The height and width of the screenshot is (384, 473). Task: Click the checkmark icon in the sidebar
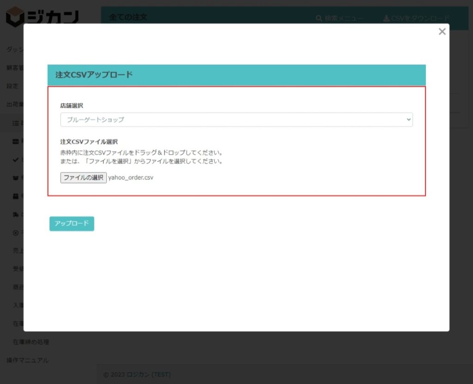pyautogui.click(x=15, y=160)
